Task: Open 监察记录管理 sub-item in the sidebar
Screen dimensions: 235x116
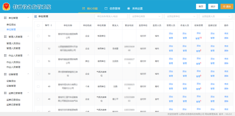Action: (x=13, y=104)
